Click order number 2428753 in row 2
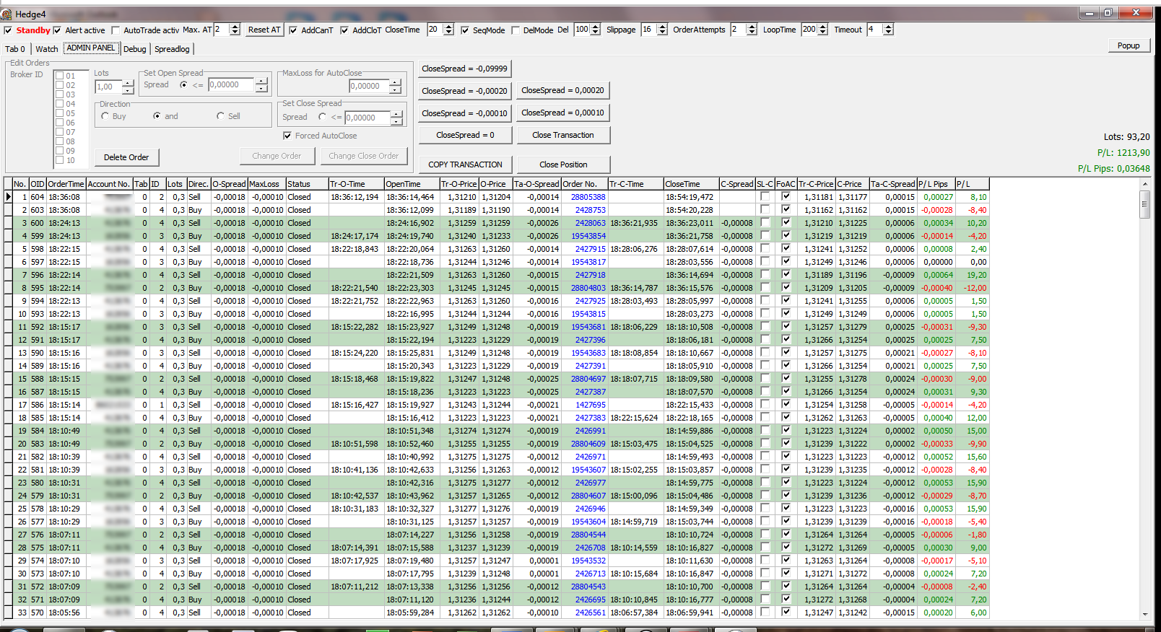The image size is (1161, 632). pos(591,210)
